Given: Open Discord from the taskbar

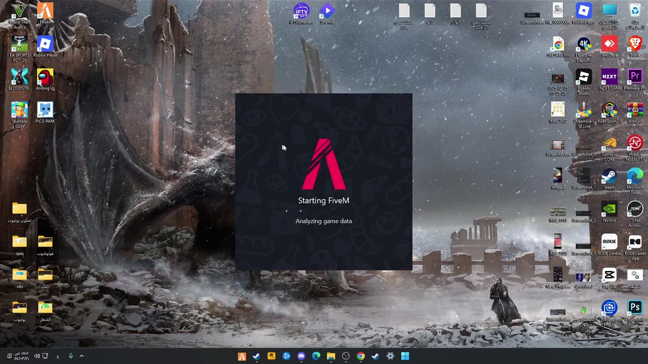Looking at the screenshot, I should (301, 356).
